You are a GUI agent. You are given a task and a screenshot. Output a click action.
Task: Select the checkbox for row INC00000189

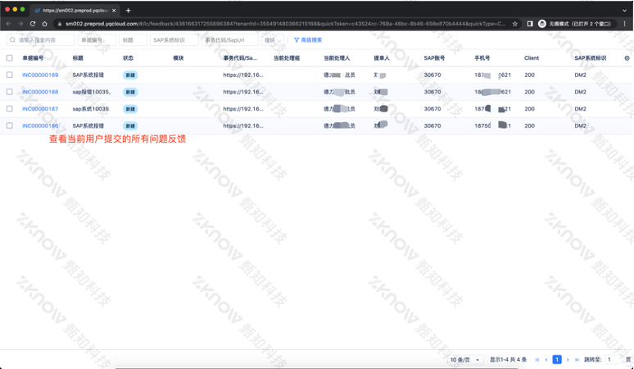coord(10,75)
